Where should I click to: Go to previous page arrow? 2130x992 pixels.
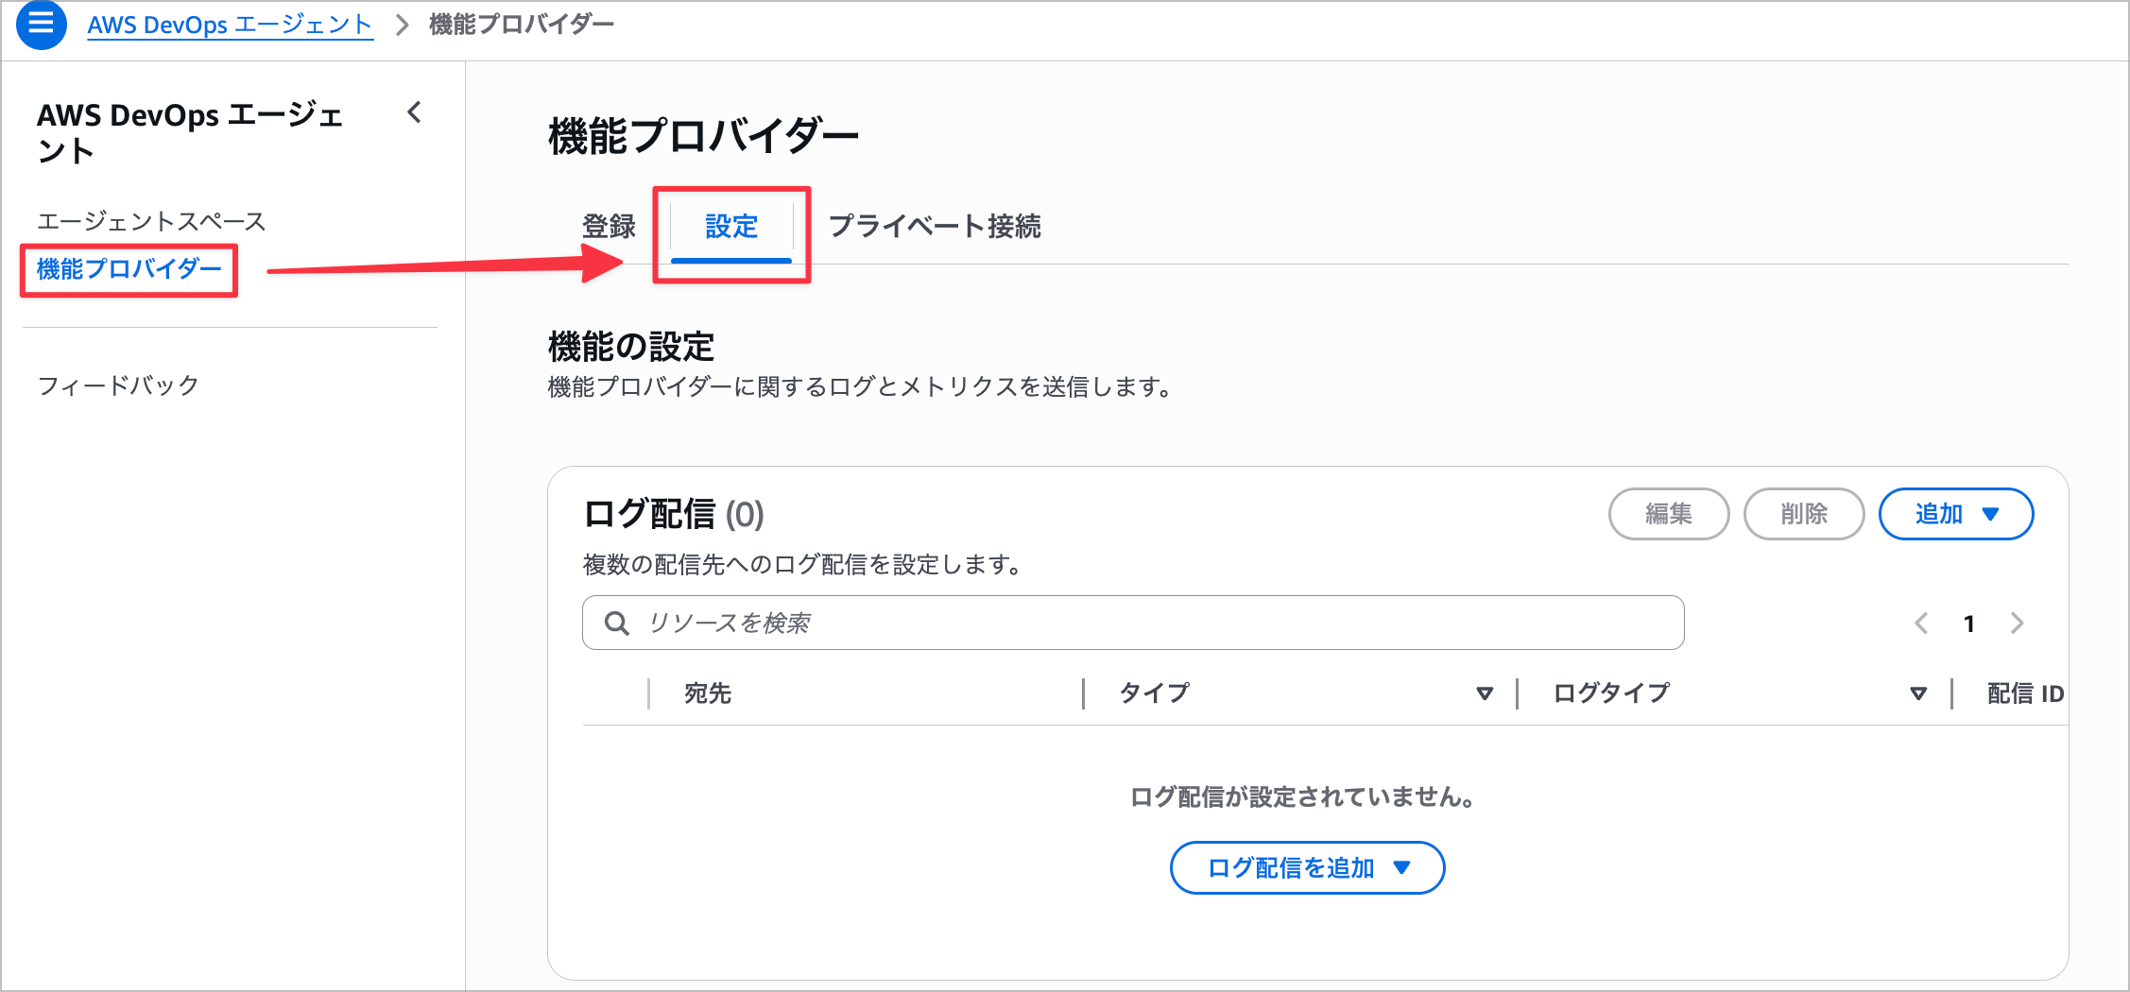click(1921, 624)
